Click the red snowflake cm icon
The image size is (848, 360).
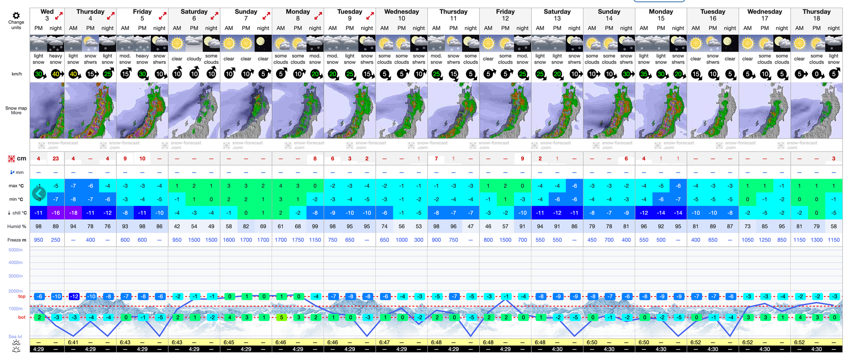11,159
